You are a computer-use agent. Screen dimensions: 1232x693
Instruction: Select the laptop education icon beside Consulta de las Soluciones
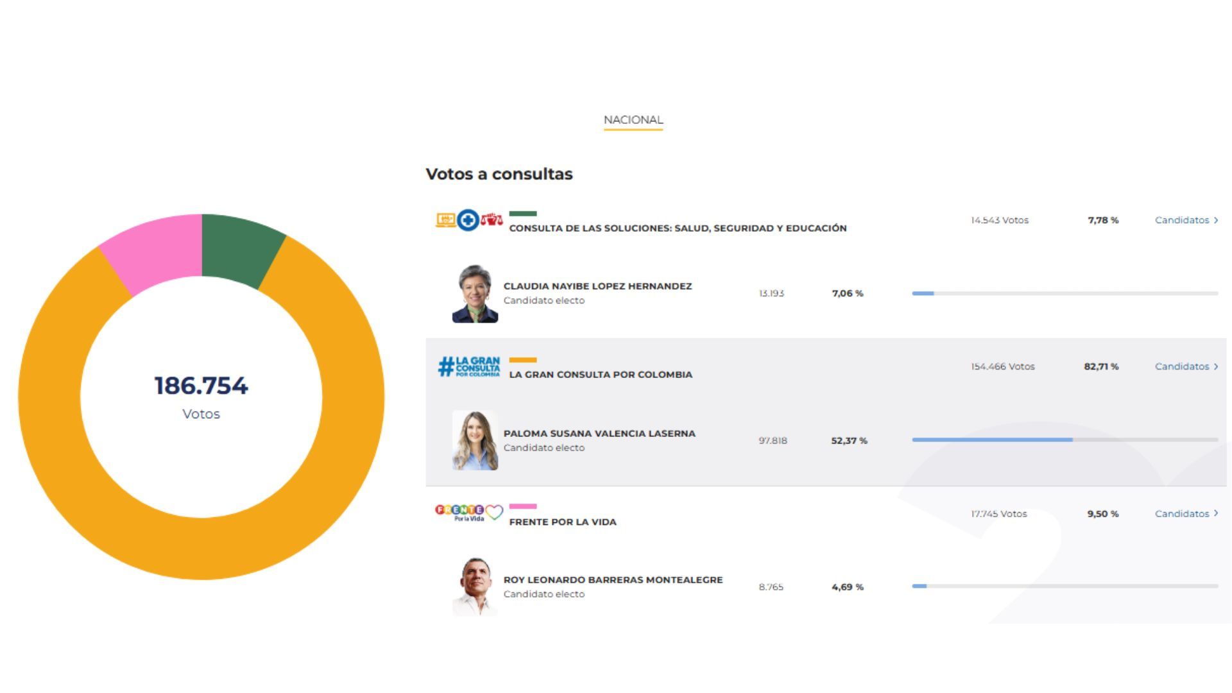coord(446,219)
